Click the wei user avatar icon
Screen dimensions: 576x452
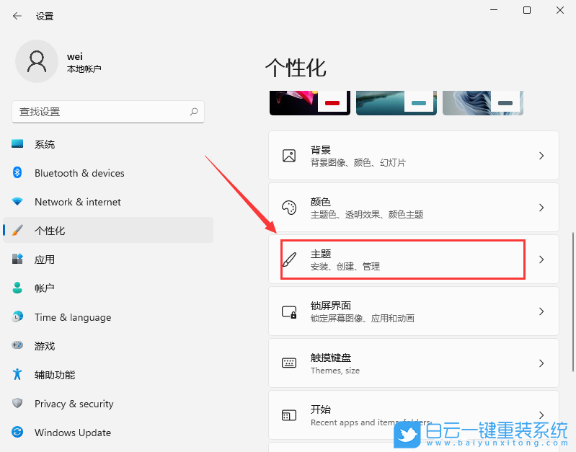point(36,61)
